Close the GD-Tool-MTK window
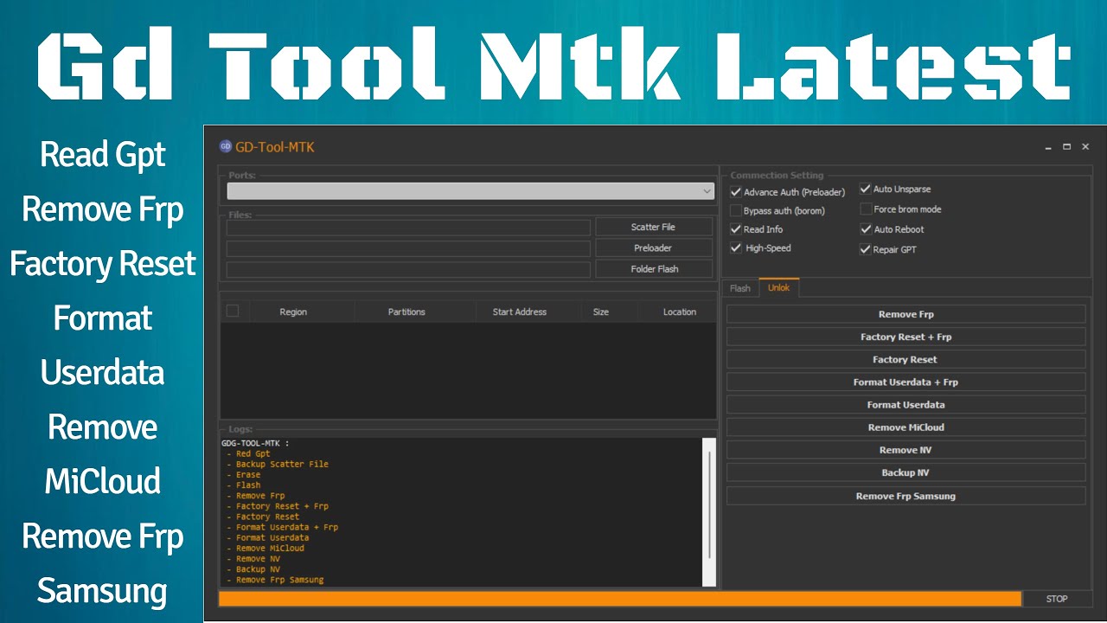 [1085, 147]
